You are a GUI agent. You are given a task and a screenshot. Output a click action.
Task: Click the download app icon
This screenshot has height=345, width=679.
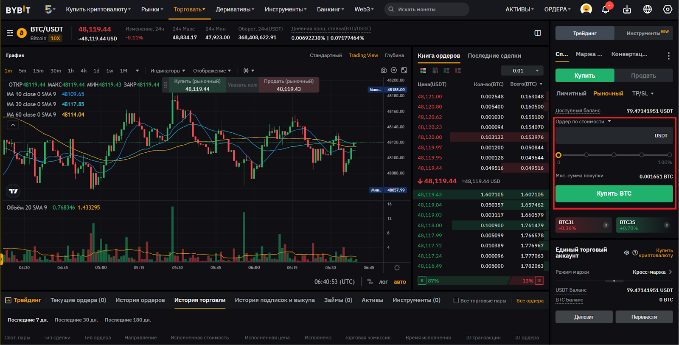pyautogui.click(x=627, y=9)
